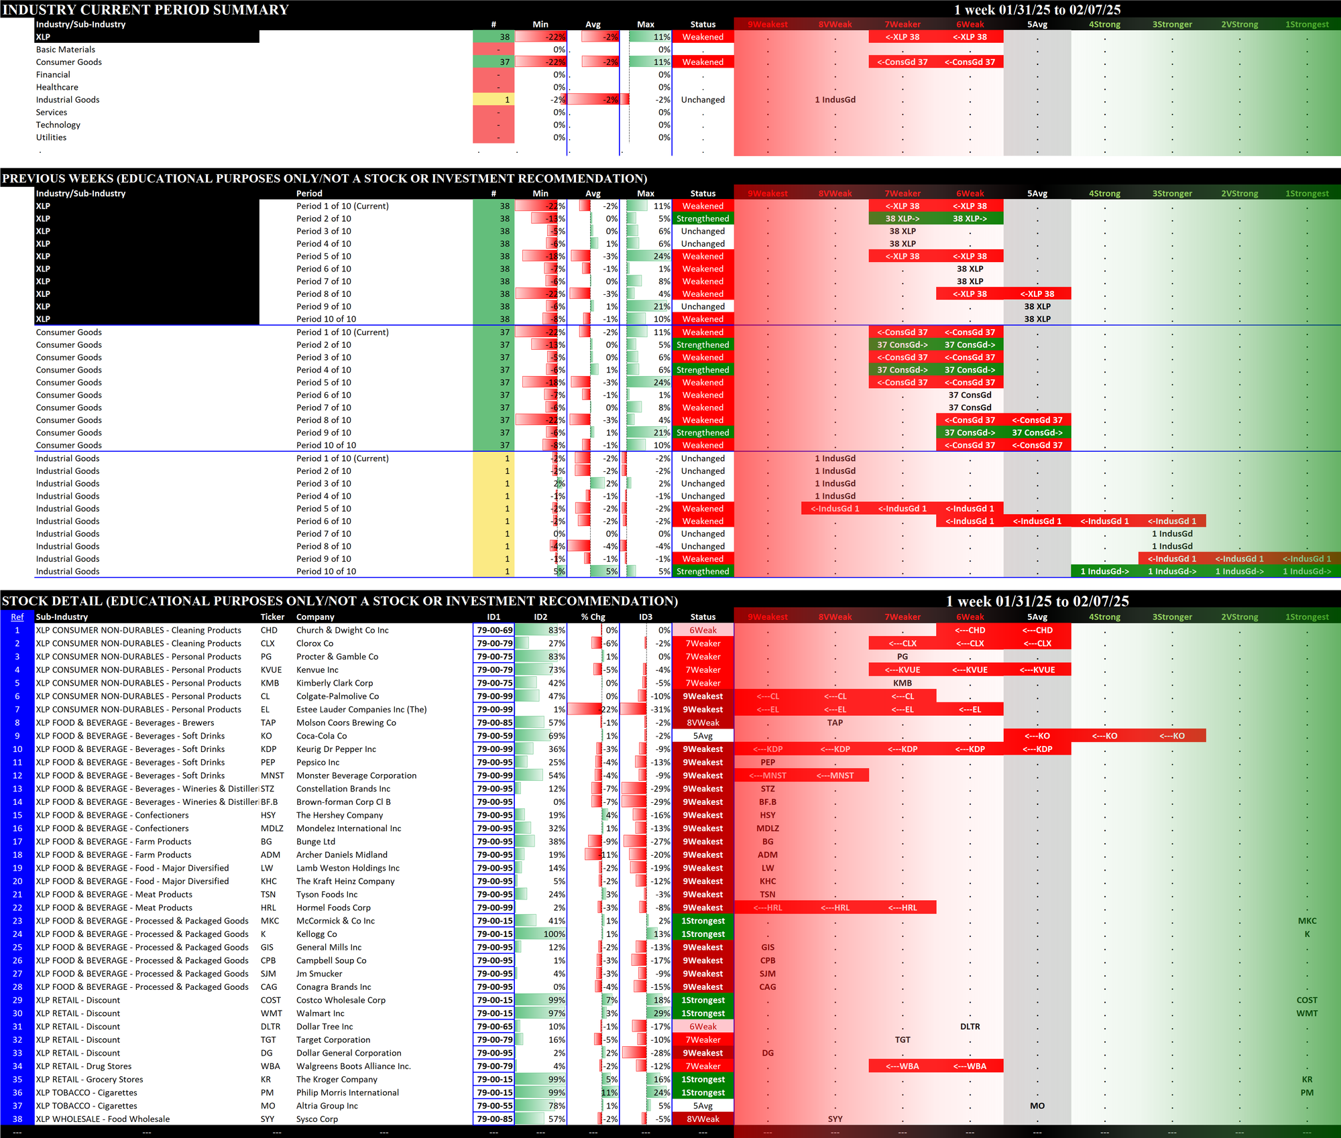Select the WMT ticker cell
This screenshot has width=1341, height=1138.
[272, 1013]
